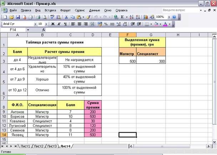Expand the AutoSum functions arrow

pyautogui.click(x=127, y=17)
